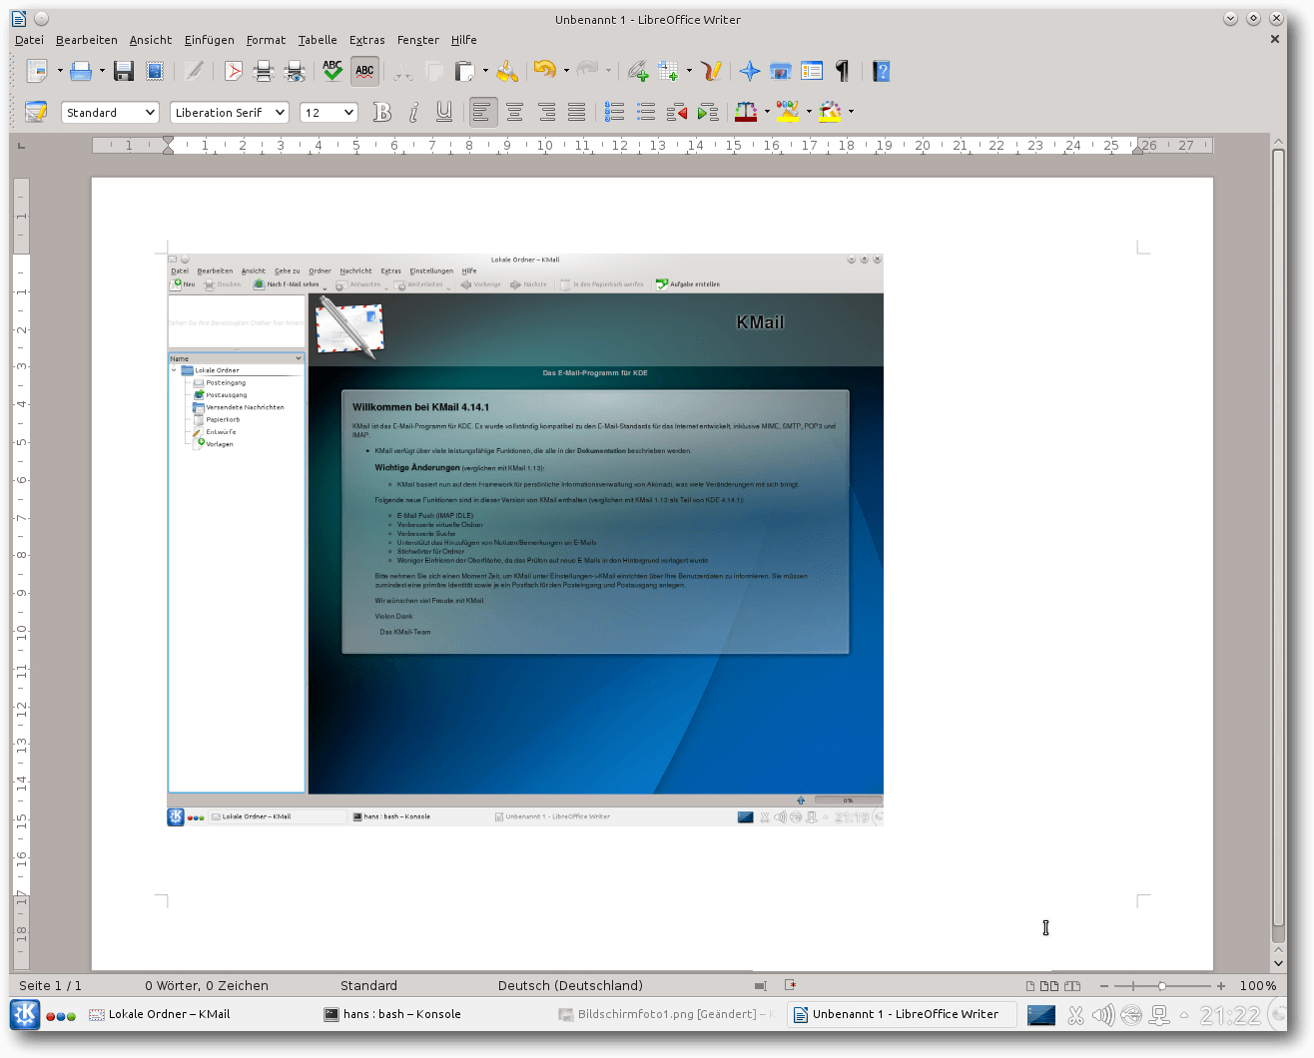Insert a table using the Table icon
This screenshot has width=1314, height=1058.
click(668, 71)
